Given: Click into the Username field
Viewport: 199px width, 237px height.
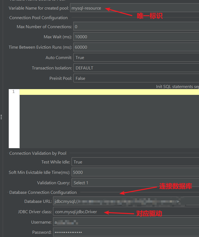Looking at the screenshot, I should 126,222.
